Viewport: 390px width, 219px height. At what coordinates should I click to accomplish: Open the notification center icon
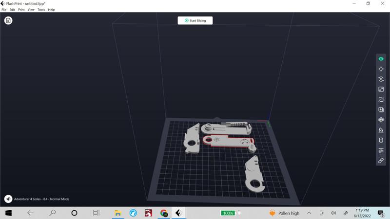[x=381, y=213]
